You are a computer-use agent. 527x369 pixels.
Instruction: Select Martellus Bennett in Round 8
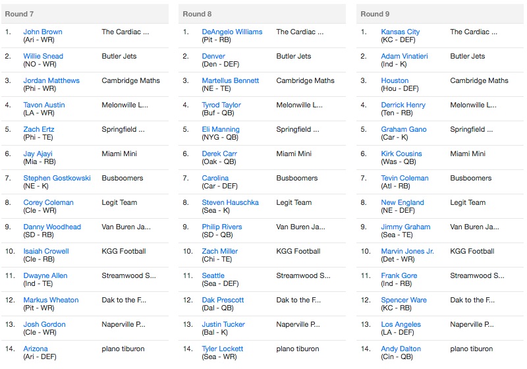(x=230, y=80)
